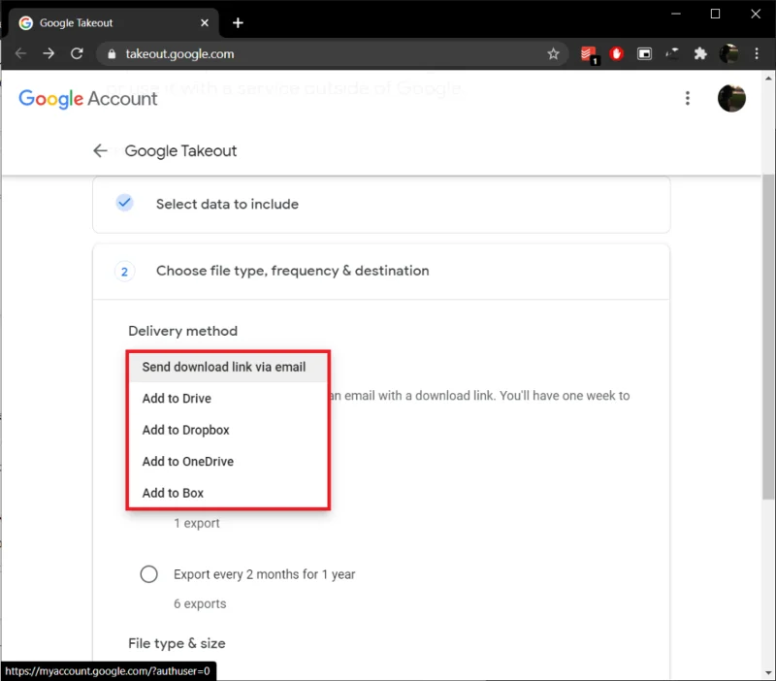Click the extension icon left of the puzzle piece
The image size is (776, 681).
(672, 53)
